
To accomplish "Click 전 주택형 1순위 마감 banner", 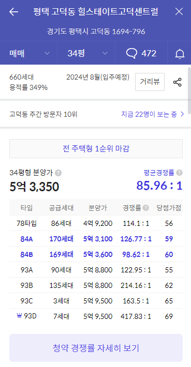I will (96, 149).
